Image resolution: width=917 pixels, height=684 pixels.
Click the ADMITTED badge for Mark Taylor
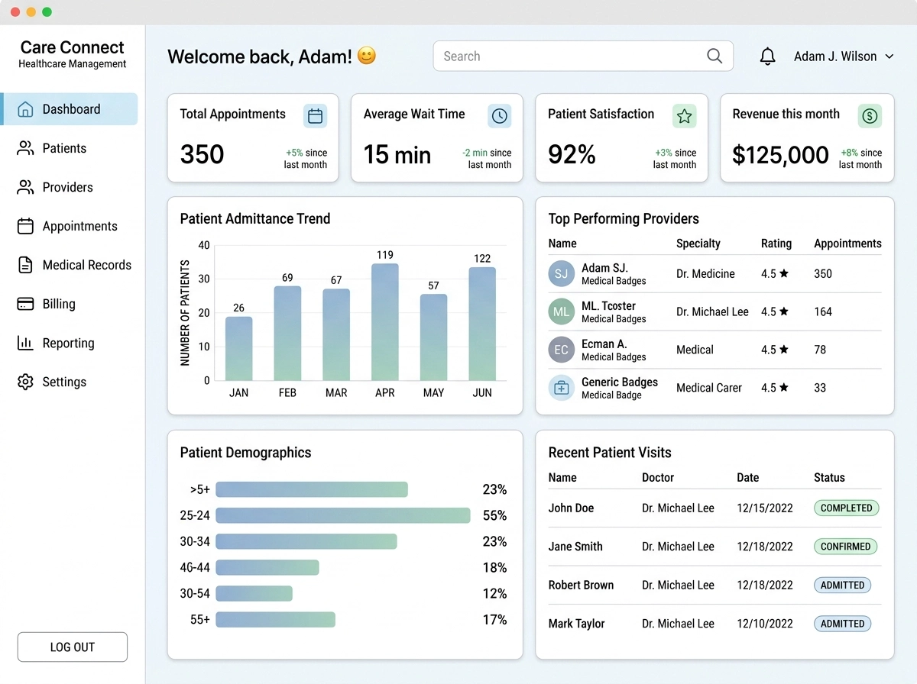pyautogui.click(x=842, y=624)
